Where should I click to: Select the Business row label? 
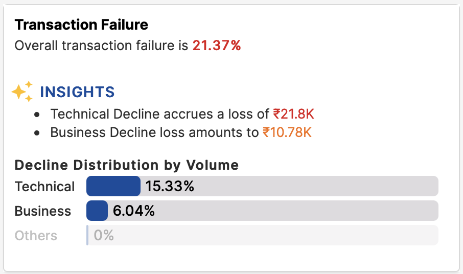pyautogui.click(x=43, y=211)
